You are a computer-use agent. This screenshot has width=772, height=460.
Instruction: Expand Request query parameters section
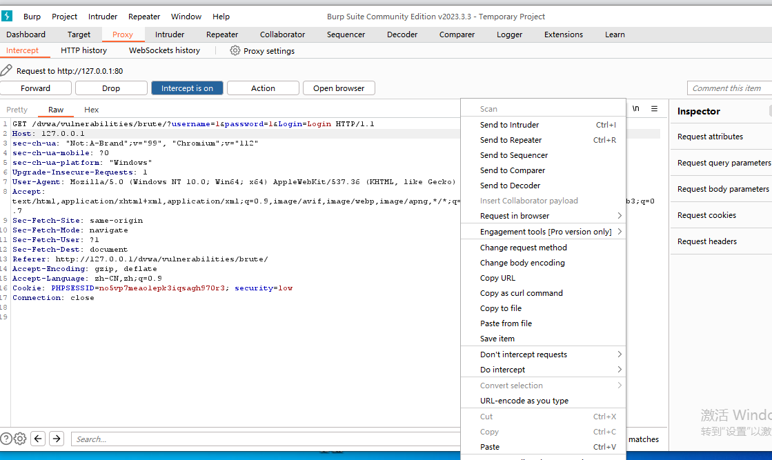pyautogui.click(x=721, y=163)
